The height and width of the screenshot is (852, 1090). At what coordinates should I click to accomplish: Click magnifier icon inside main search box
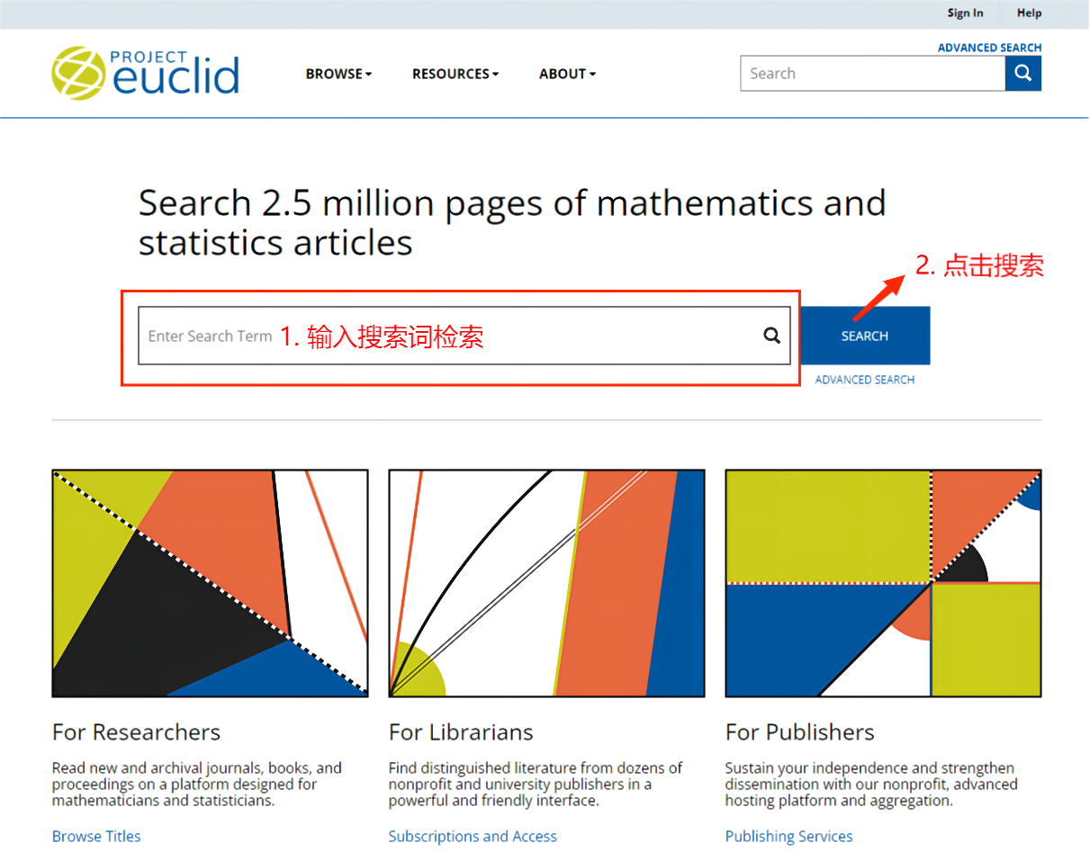pos(771,336)
